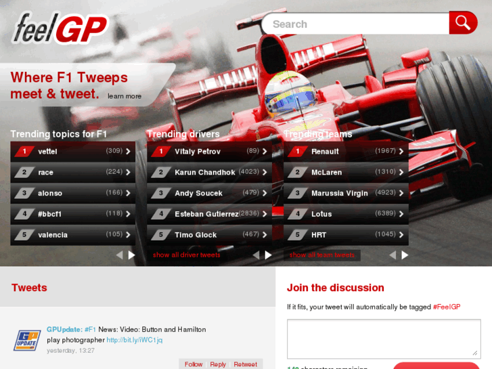Viewport: 492px width, 369px height.
Task: Click the rank 3 badge beside alonso
Action: pyautogui.click(x=24, y=193)
